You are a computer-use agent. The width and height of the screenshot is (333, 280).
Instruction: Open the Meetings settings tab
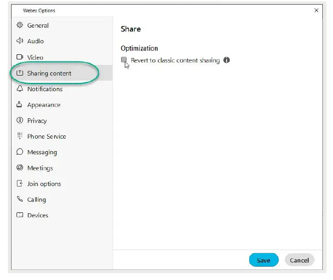click(62, 168)
